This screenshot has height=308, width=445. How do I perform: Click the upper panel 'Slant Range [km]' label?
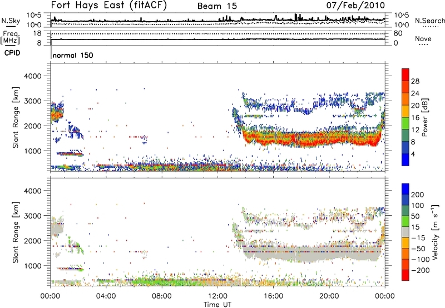click(16, 117)
